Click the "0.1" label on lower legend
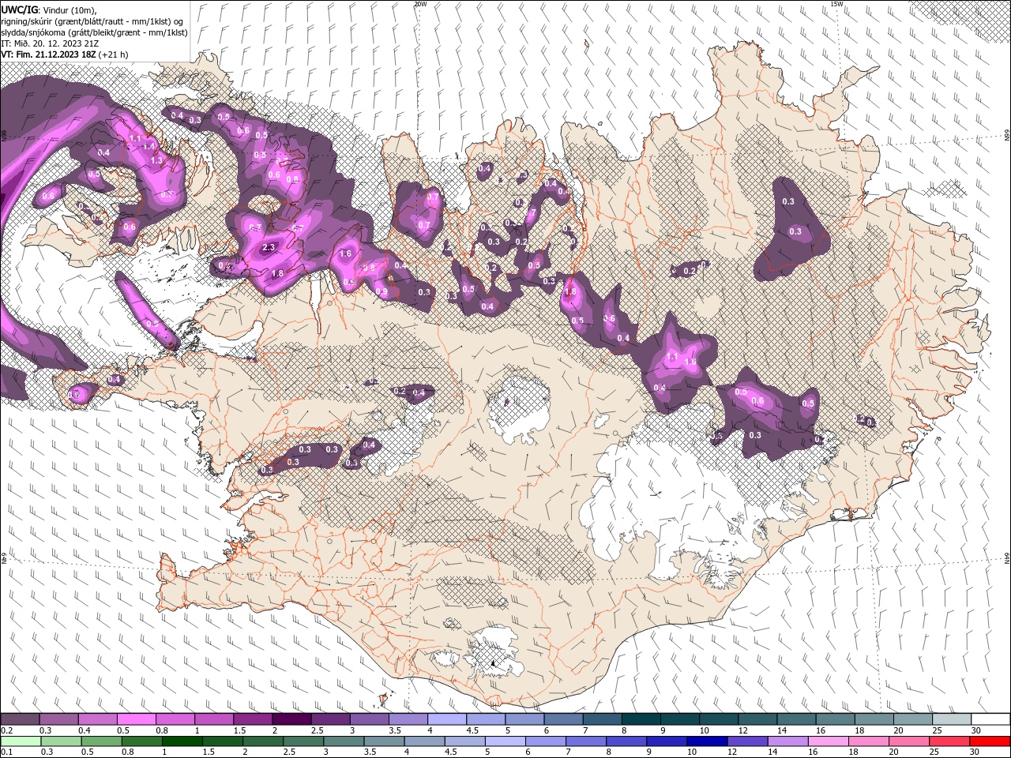The height and width of the screenshot is (758, 1011). [7, 752]
